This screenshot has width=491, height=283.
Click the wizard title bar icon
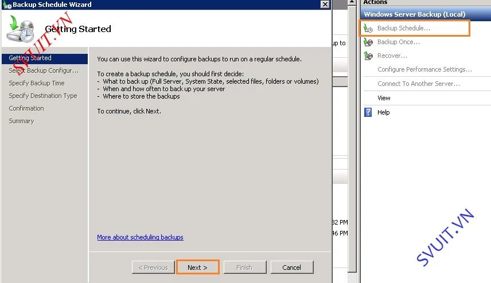click(x=7, y=5)
